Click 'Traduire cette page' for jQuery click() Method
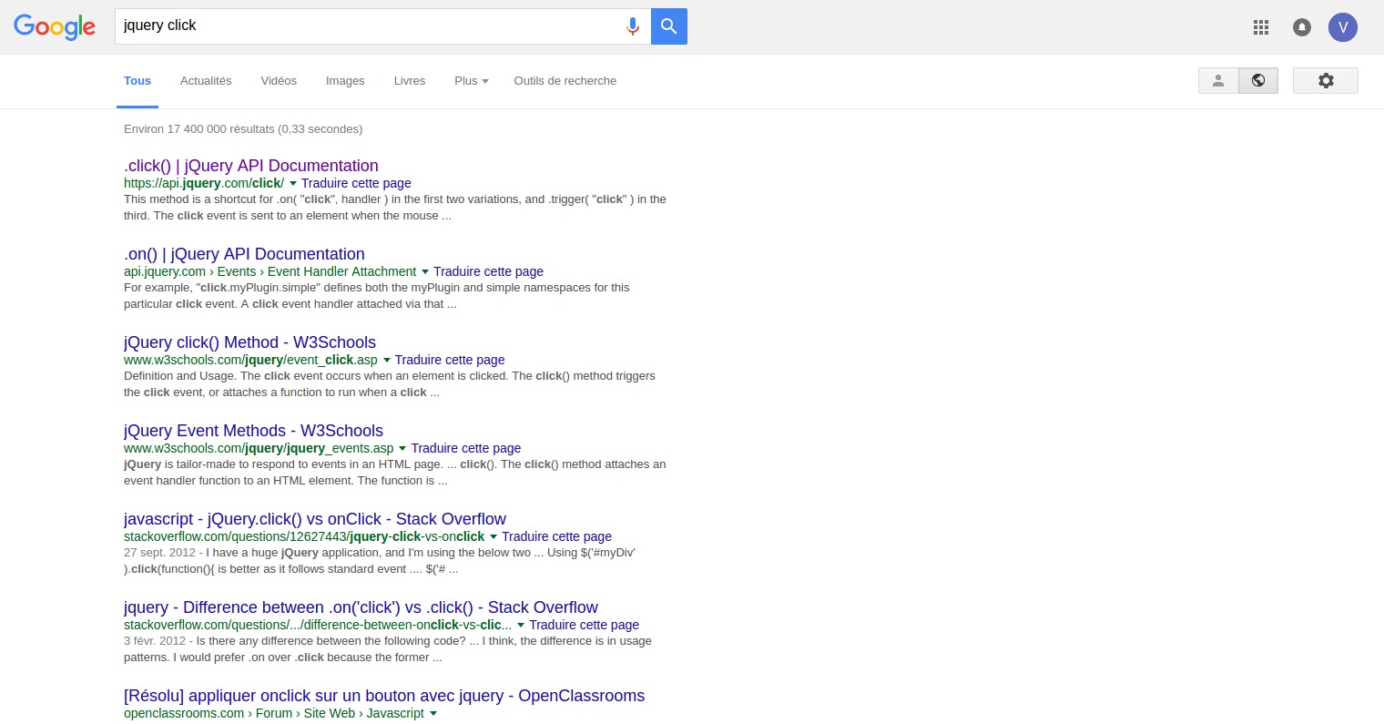The image size is (1384, 724). pyautogui.click(x=450, y=360)
